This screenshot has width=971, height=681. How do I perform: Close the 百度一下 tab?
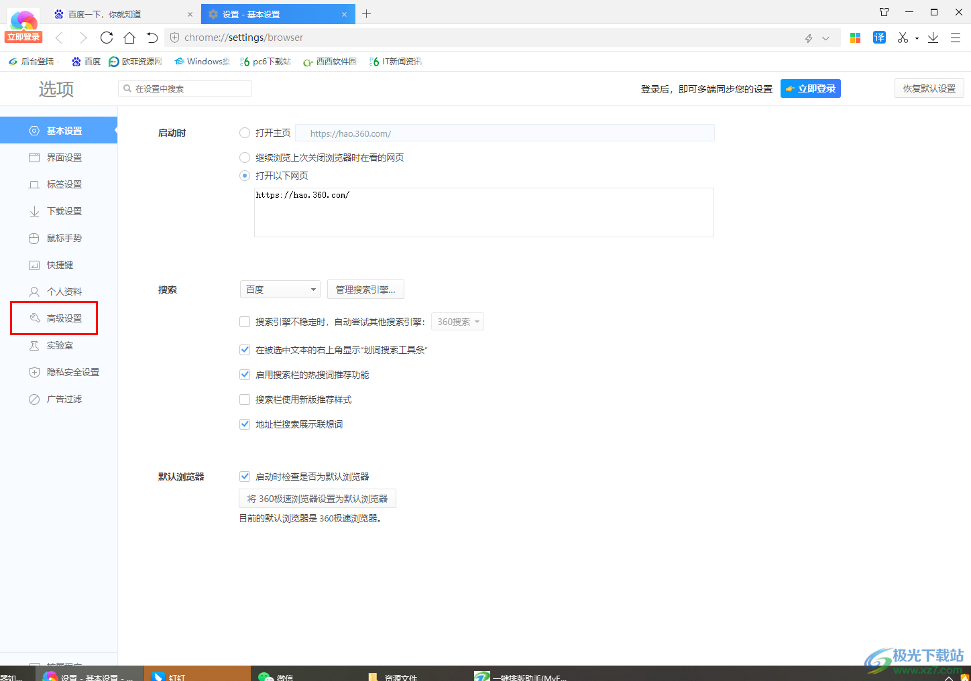point(190,14)
